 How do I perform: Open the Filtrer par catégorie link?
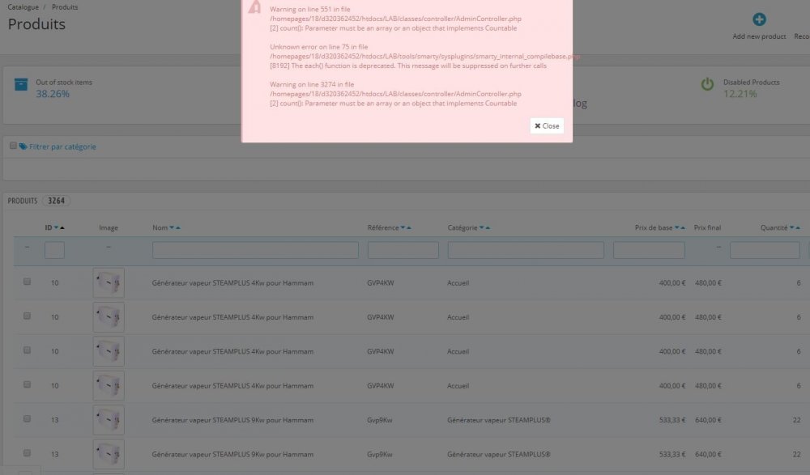point(62,146)
